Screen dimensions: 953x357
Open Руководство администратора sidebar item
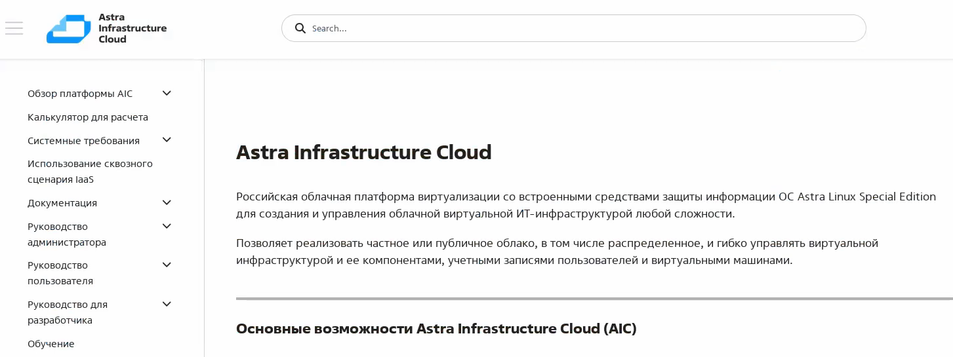[67, 235]
